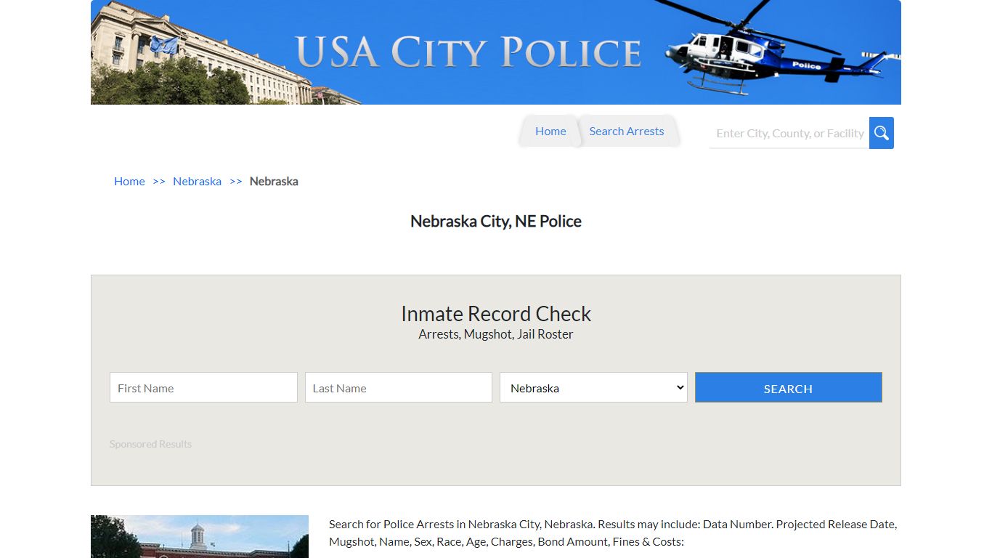Follow the Nebraska breadcrumb link

(197, 181)
